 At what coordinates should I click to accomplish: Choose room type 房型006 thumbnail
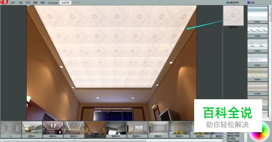pyautogui.click(x=180, y=129)
